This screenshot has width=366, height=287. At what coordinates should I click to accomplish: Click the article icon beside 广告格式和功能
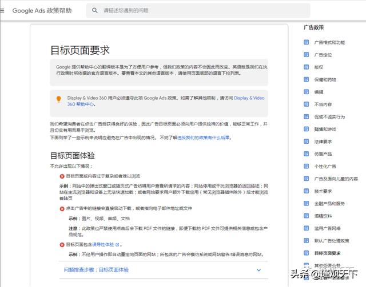tap(307, 42)
